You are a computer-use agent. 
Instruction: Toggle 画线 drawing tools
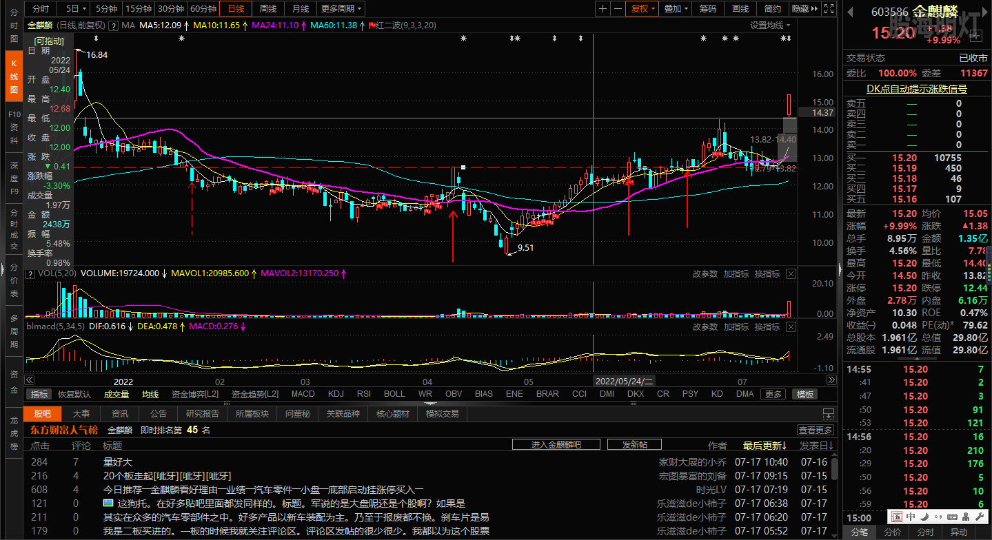point(740,8)
